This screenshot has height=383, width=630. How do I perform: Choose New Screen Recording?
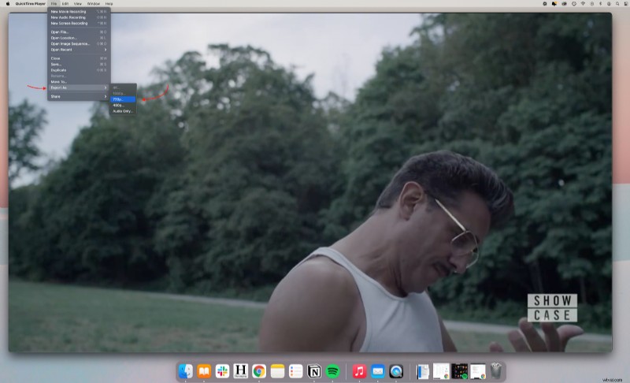coord(79,24)
